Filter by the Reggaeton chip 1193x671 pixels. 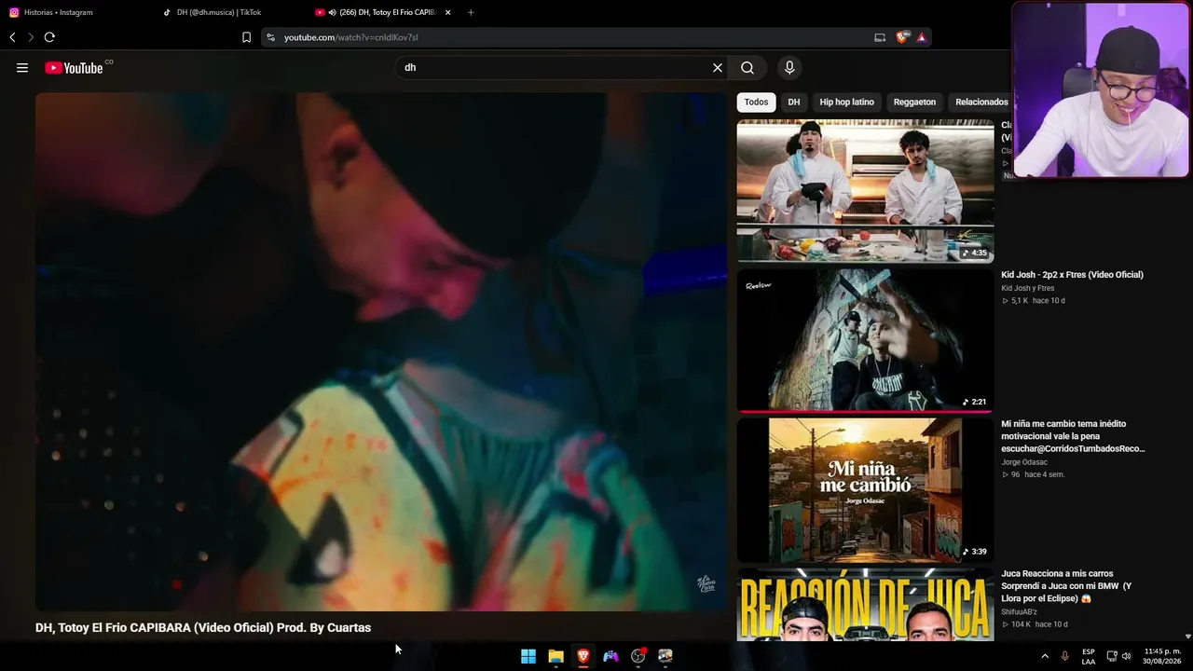pos(914,102)
